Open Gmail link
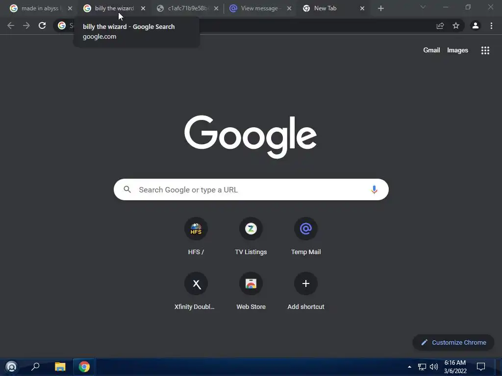The height and width of the screenshot is (376, 502). tap(431, 50)
